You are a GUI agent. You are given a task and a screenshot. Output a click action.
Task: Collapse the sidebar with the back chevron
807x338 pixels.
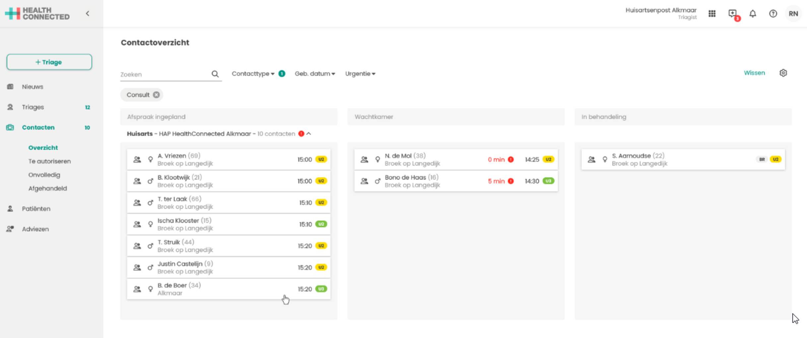click(x=88, y=14)
